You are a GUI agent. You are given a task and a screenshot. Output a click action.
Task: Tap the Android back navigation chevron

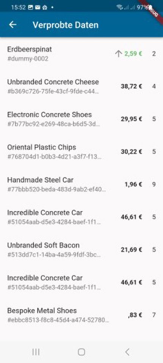(127, 352)
